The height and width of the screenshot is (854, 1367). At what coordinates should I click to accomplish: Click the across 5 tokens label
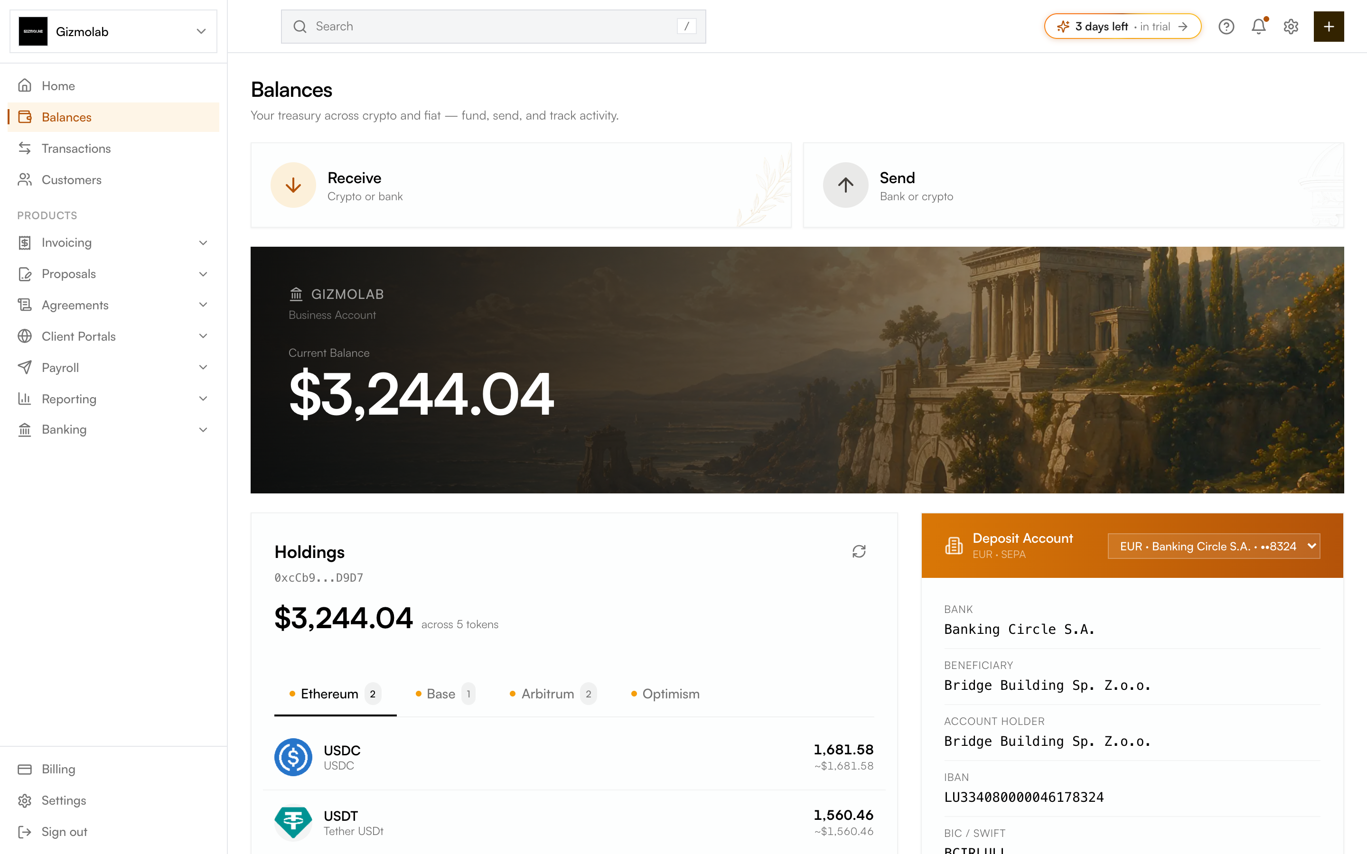click(x=460, y=624)
